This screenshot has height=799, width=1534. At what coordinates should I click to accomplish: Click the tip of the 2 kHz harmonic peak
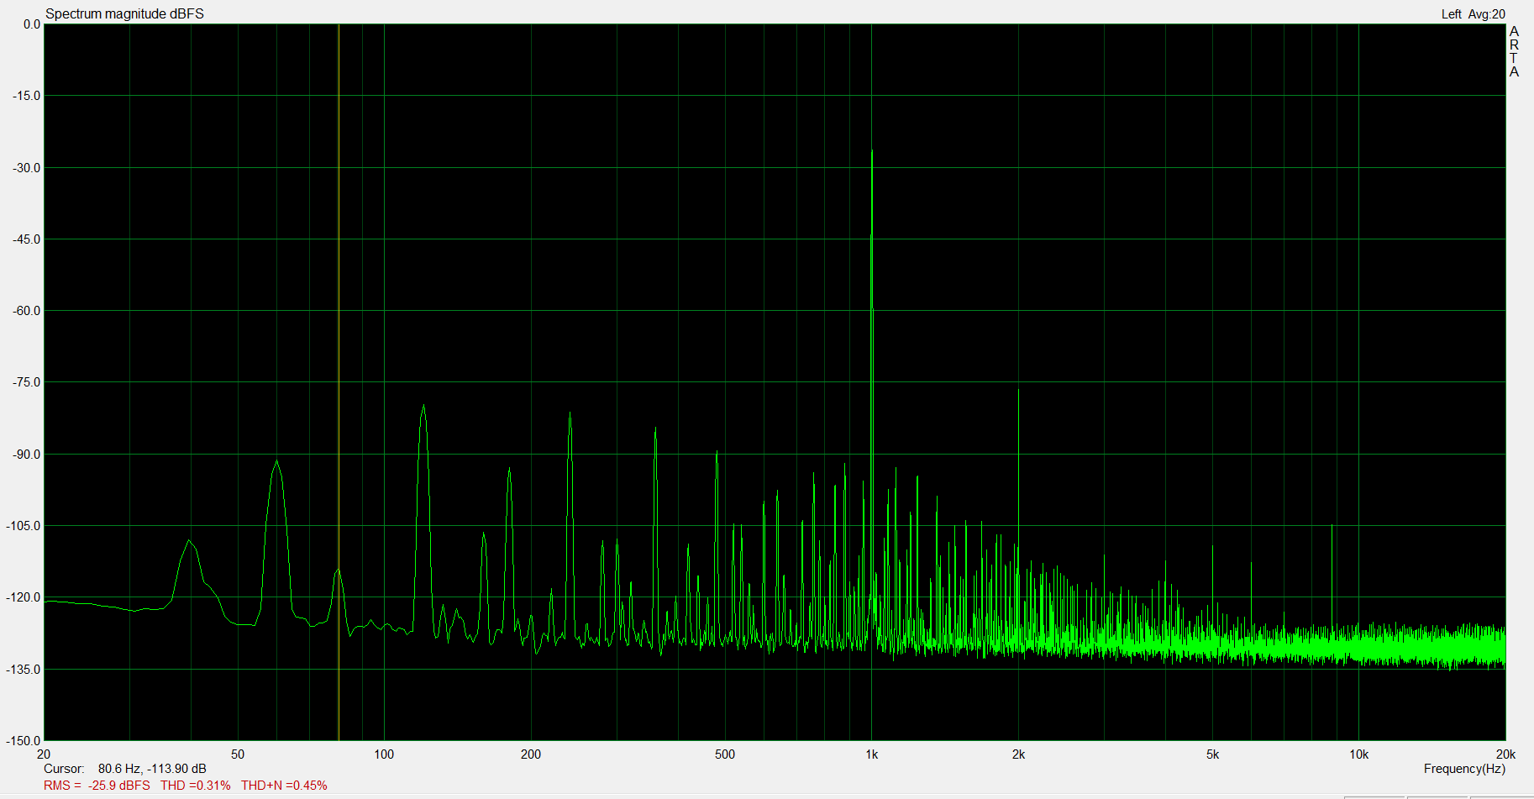click(1019, 390)
